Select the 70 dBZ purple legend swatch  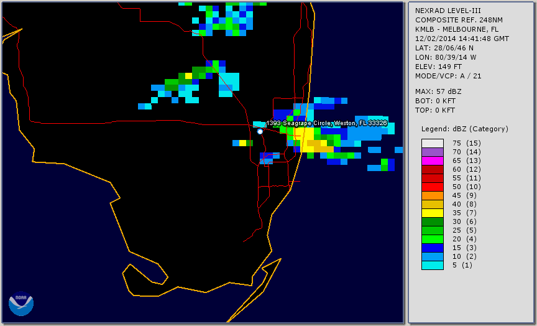point(433,152)
